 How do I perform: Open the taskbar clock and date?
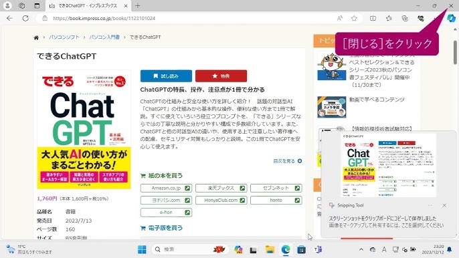coord(433,249)
